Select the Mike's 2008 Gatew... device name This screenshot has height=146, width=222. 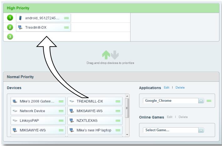pos(37,101)
